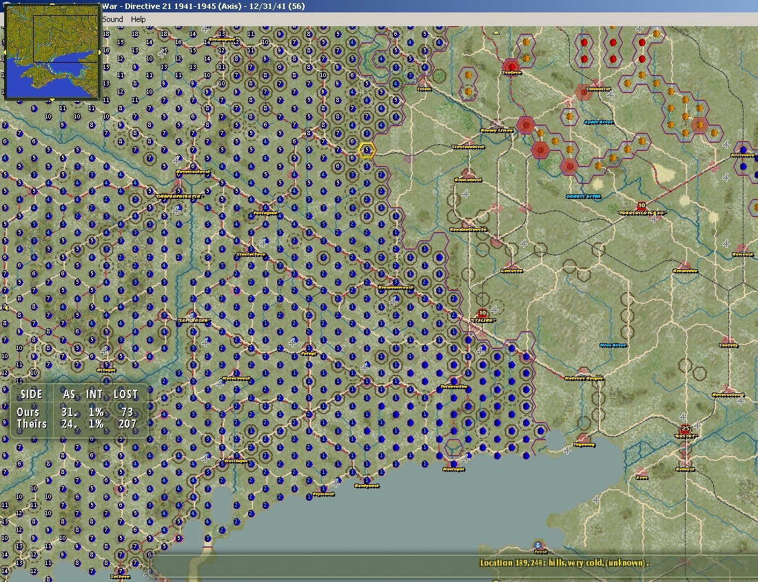Viewport: 758px width, 582px height.
Task: Click the Millerovo label at the map's right edge
Action: [744, 155]
